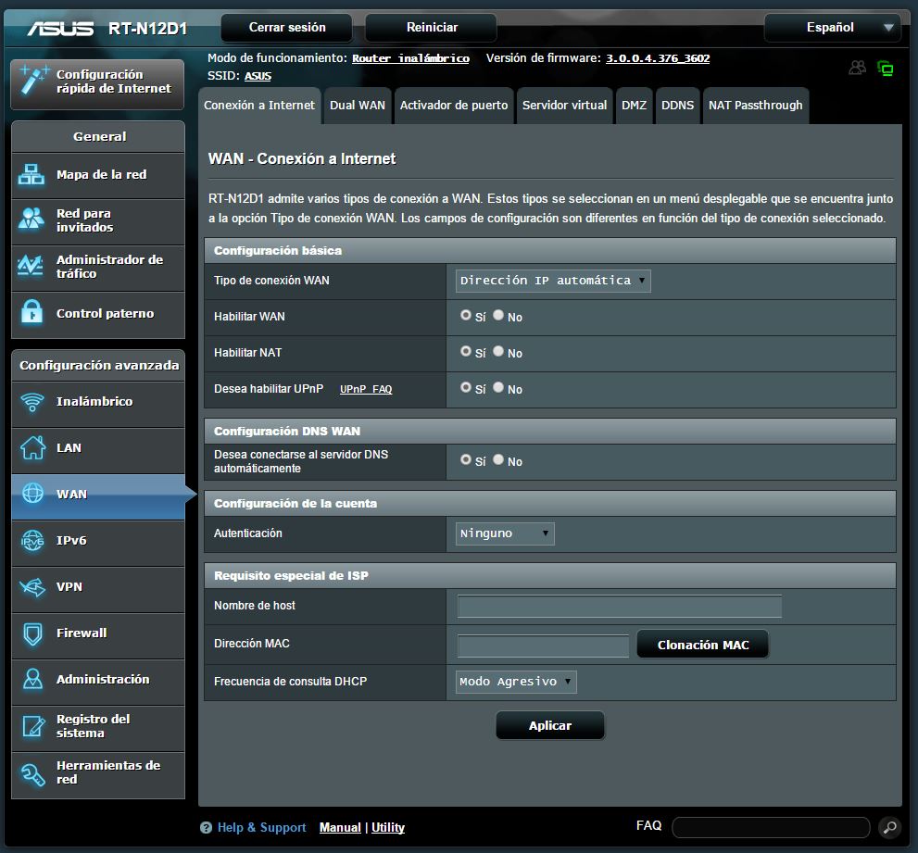The height and width of the screenshot is (853, 918).
Task: Open the Mapa de la red icon
Action: pos(32,174)
